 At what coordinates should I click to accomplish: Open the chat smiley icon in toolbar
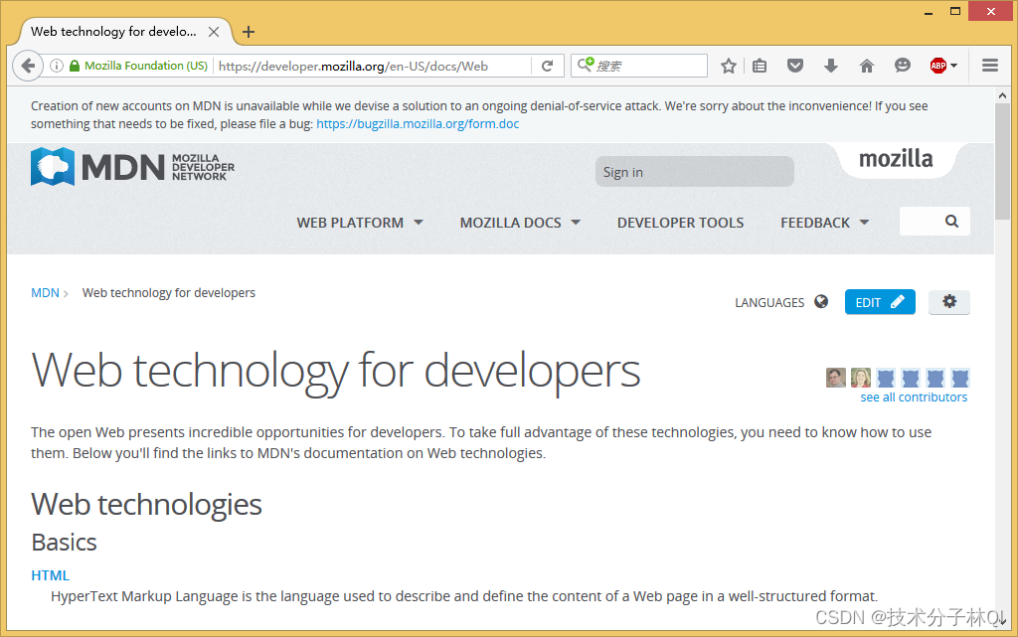click(903, 66)
